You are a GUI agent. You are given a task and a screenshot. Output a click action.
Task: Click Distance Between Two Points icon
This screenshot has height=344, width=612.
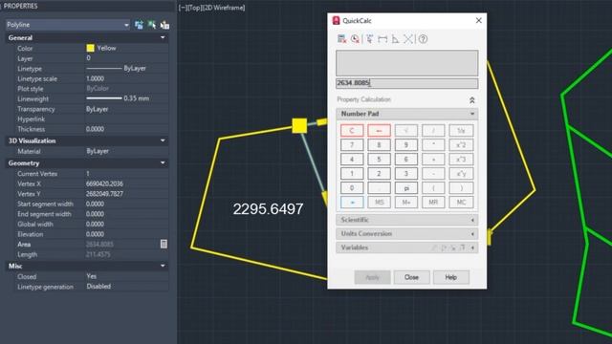click(382, 39)
